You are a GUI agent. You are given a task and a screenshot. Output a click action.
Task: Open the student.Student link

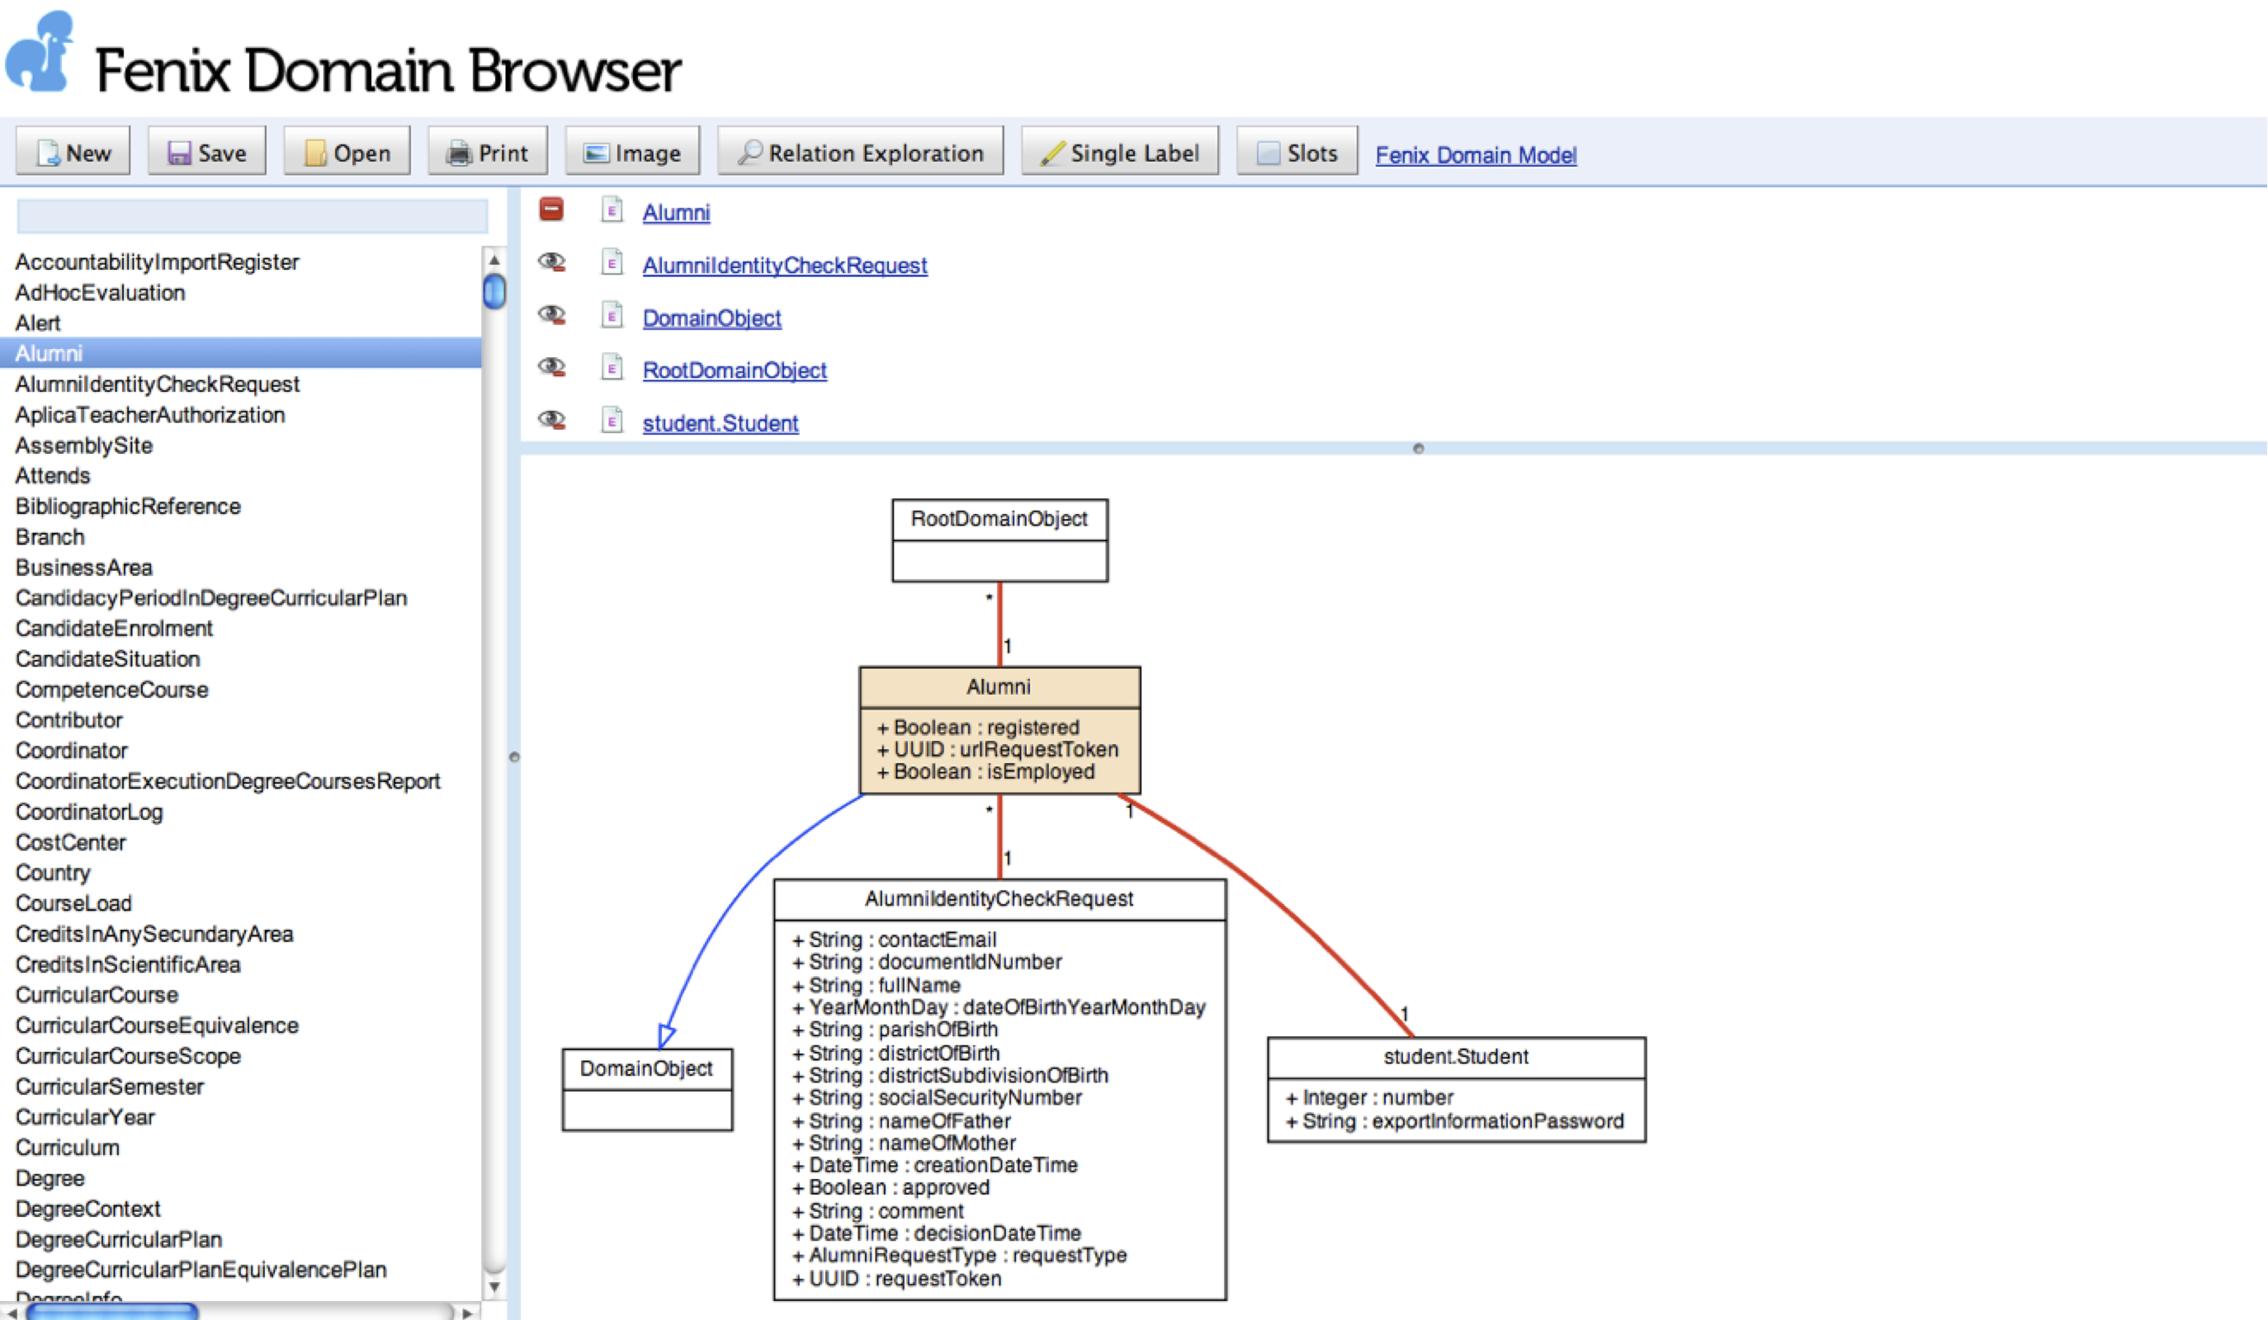click(720, 423)
